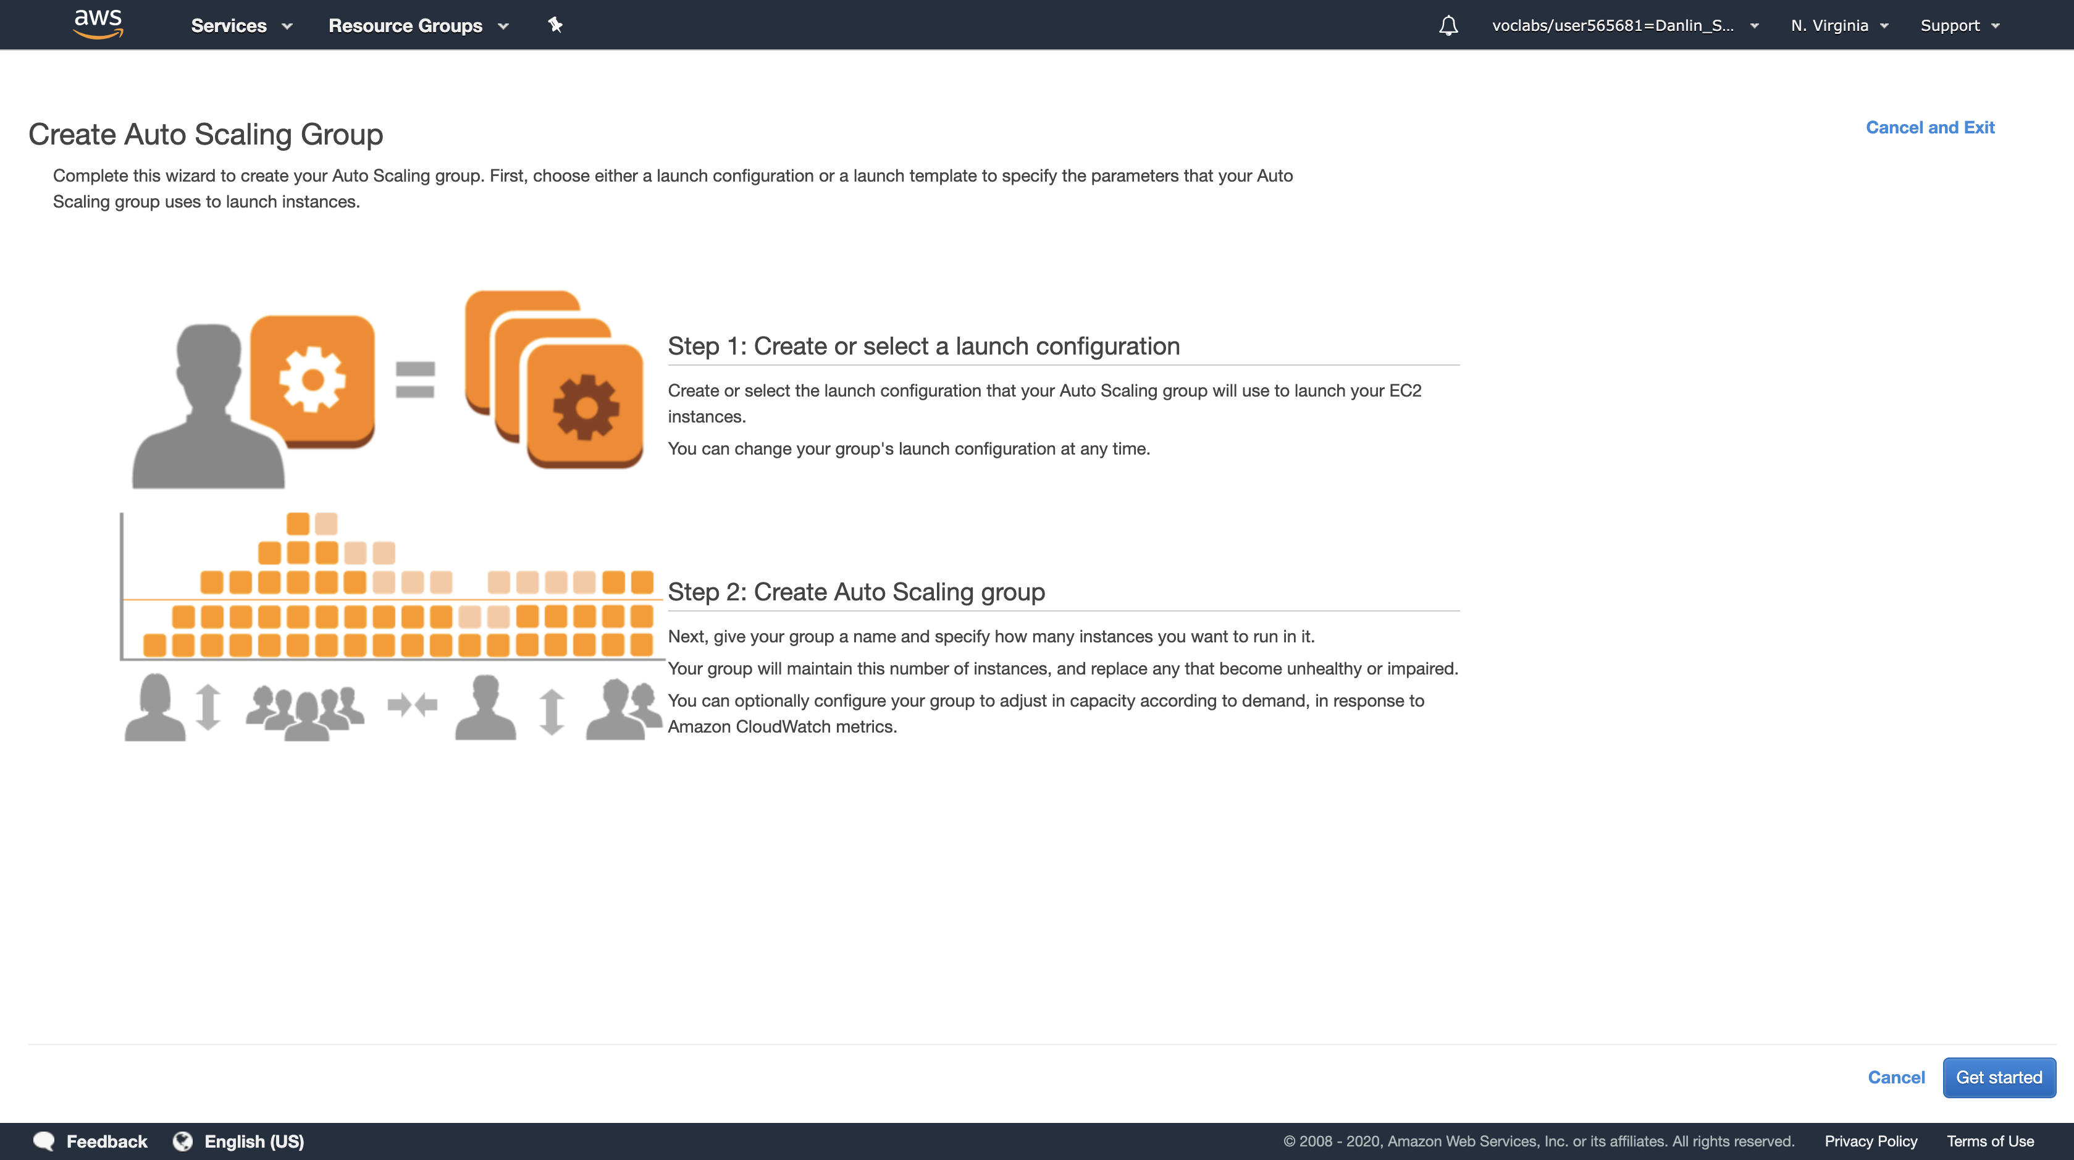Open the Terms of Use link

pyautogui.click(x=1989, y=1141)
